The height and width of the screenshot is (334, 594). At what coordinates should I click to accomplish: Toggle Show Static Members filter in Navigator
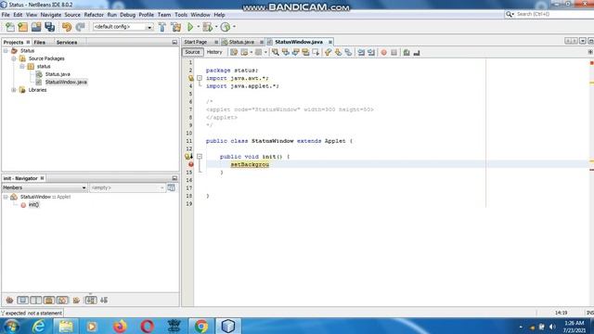[36, 301]
